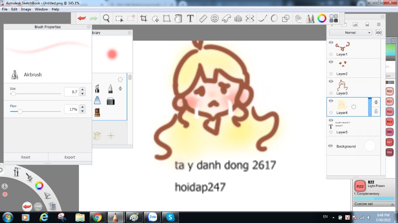Open the Image menu

[26, 9]
